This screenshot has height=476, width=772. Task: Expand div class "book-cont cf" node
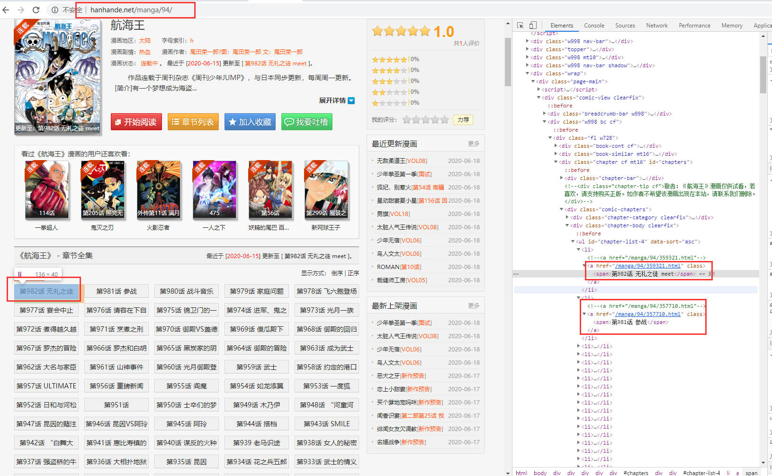tap(556, 146)
